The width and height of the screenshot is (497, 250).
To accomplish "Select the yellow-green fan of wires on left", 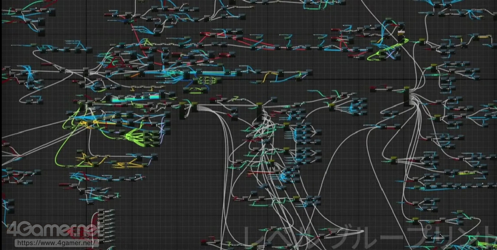I will click(138, 137).
